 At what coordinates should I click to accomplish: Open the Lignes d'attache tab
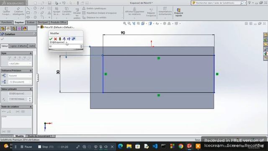point(18,46)
